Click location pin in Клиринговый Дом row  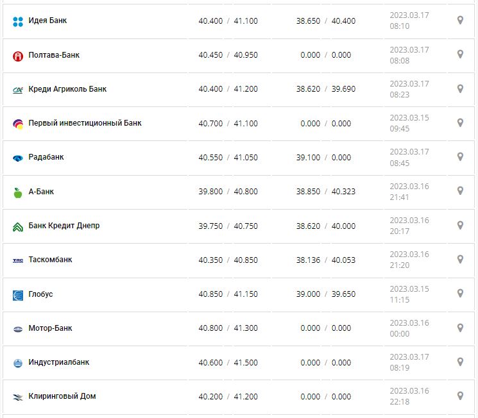tap(460, 396)
